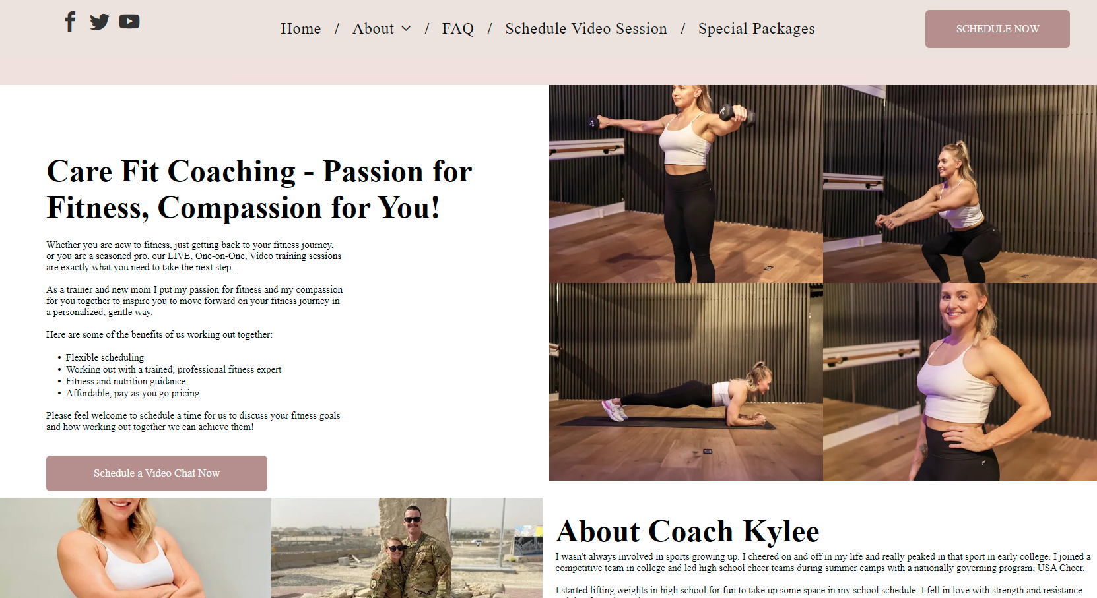The width and height of the screenshot is (1097, 598).
Task: Open the plank on mat photo
Action: [686, 382]
